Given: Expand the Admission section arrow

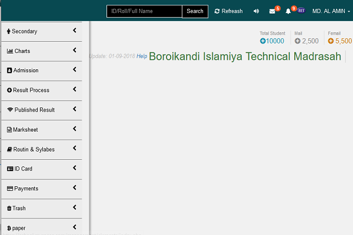Looking at the screenshot, I should 75,70.
